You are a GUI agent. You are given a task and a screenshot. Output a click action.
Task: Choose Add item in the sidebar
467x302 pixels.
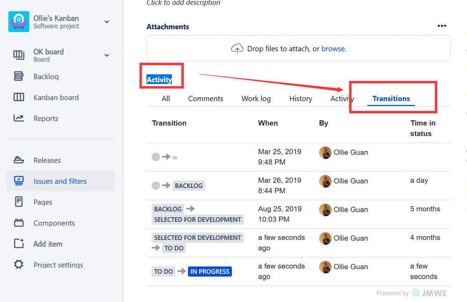pyautogui.click(x=48, y=244)
